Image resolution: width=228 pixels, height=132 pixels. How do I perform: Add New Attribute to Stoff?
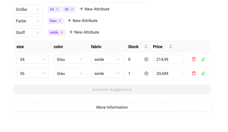click(x=84, y=32)
